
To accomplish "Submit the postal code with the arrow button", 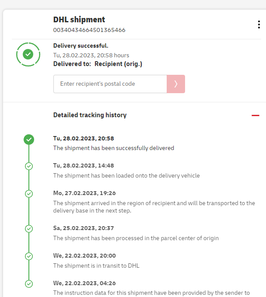I will 175,84.
